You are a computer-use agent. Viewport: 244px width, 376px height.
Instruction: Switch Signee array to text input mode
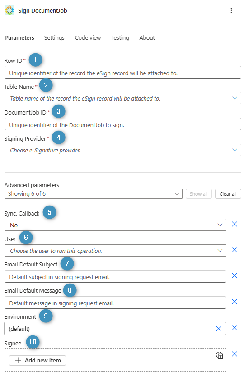click(x=220, y=355)
